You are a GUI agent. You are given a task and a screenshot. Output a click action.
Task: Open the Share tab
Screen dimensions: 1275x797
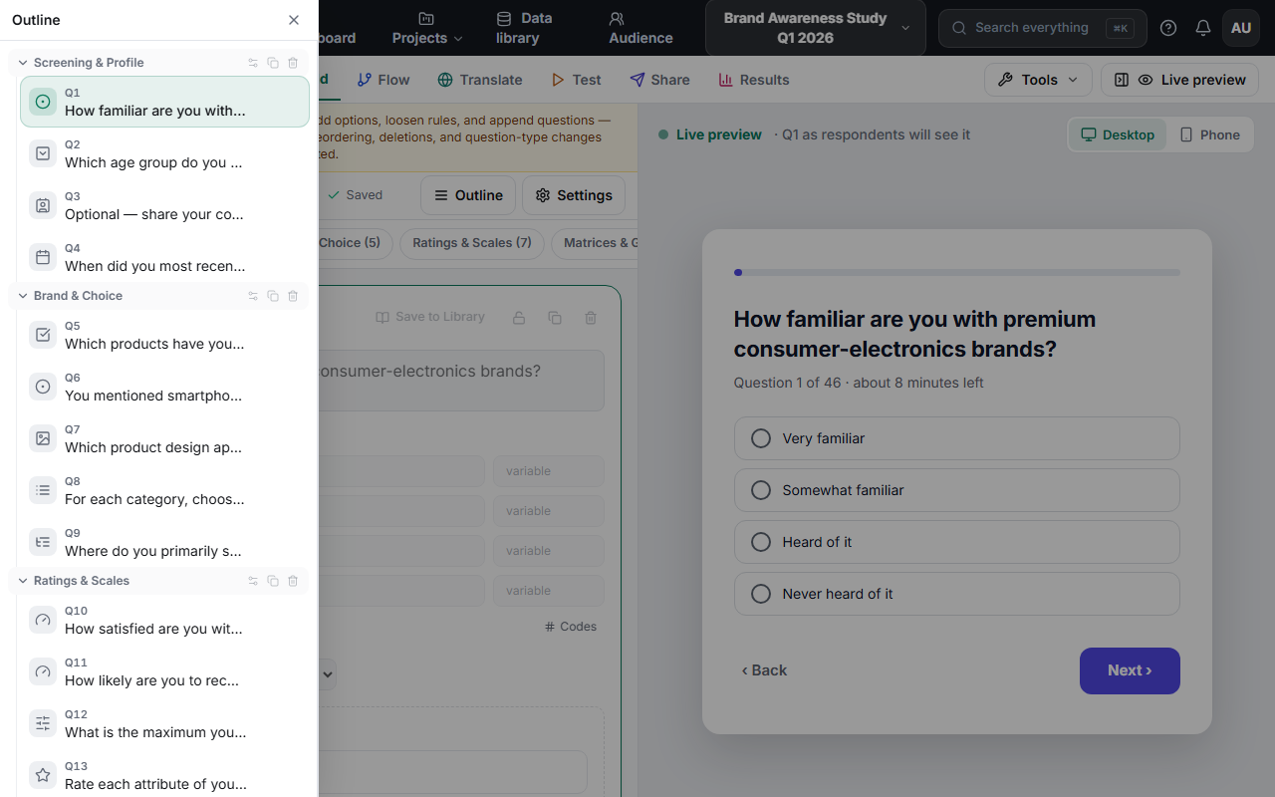click(x=659, y=80)
